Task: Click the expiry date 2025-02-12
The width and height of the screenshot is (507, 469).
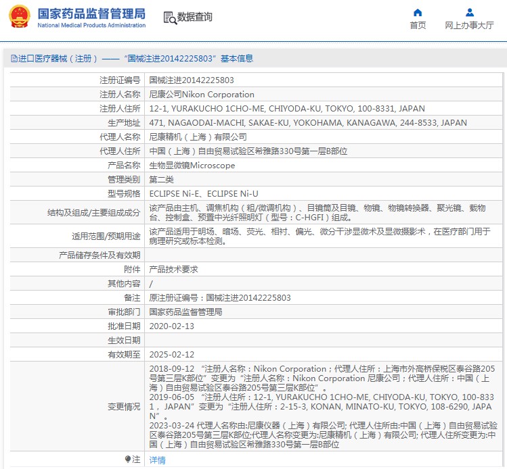Action: tap(171, 354)
